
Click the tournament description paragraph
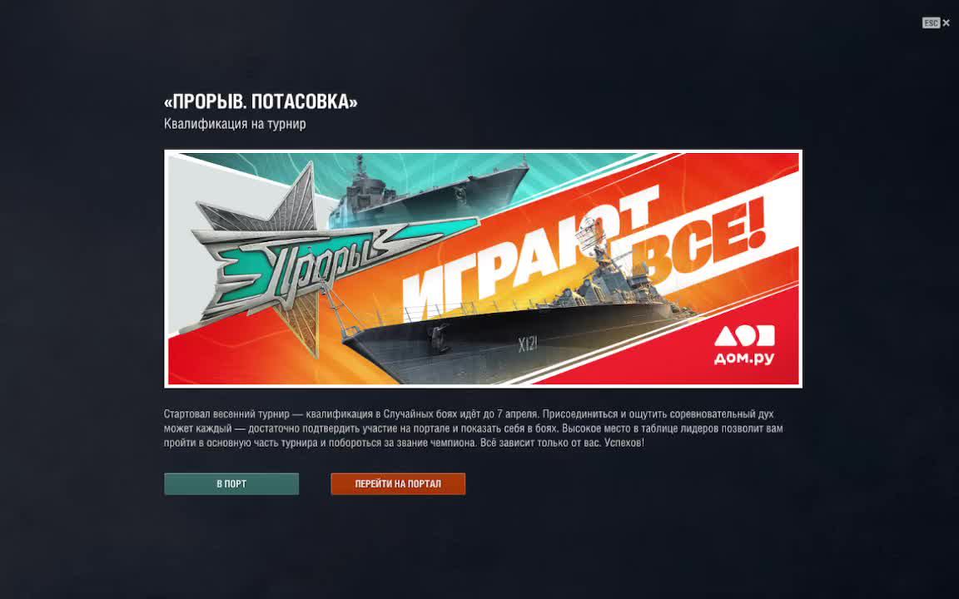[x=474, y=428]
